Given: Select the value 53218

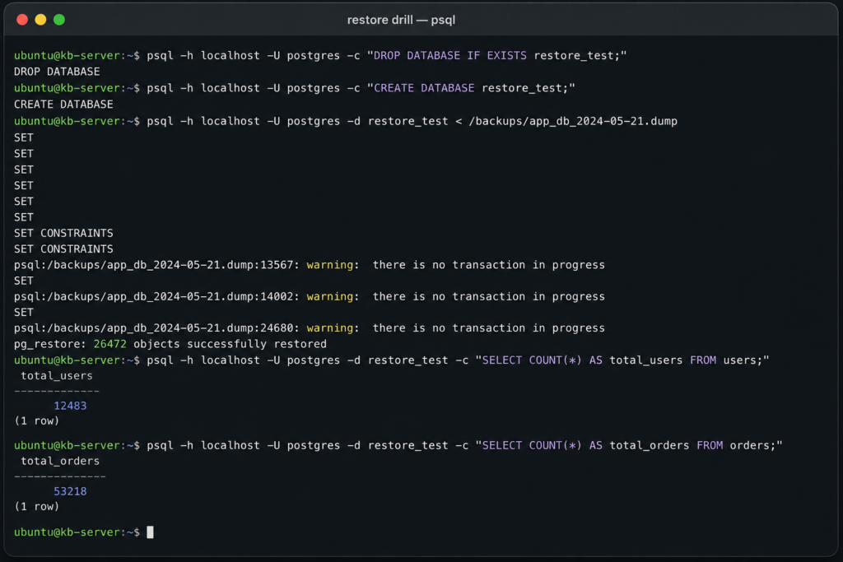Looking at the screenshot, I should click(70, 491).
